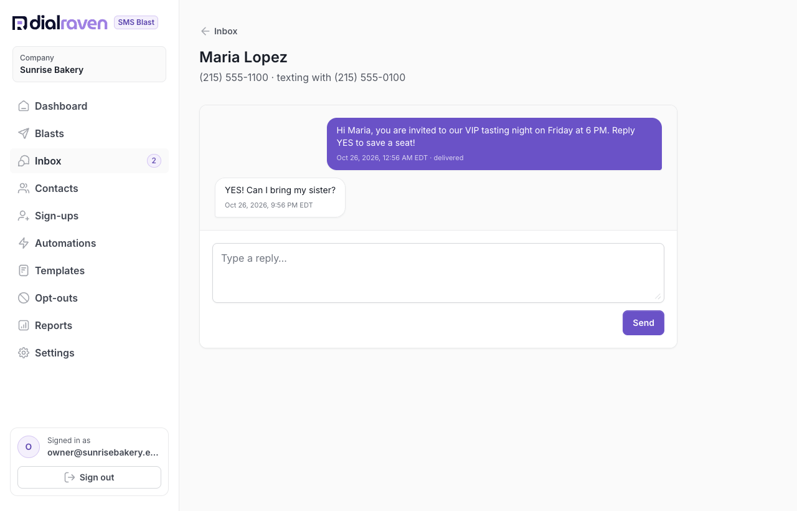
Task: Sign out of the account
Action: [x=89, y=477]
